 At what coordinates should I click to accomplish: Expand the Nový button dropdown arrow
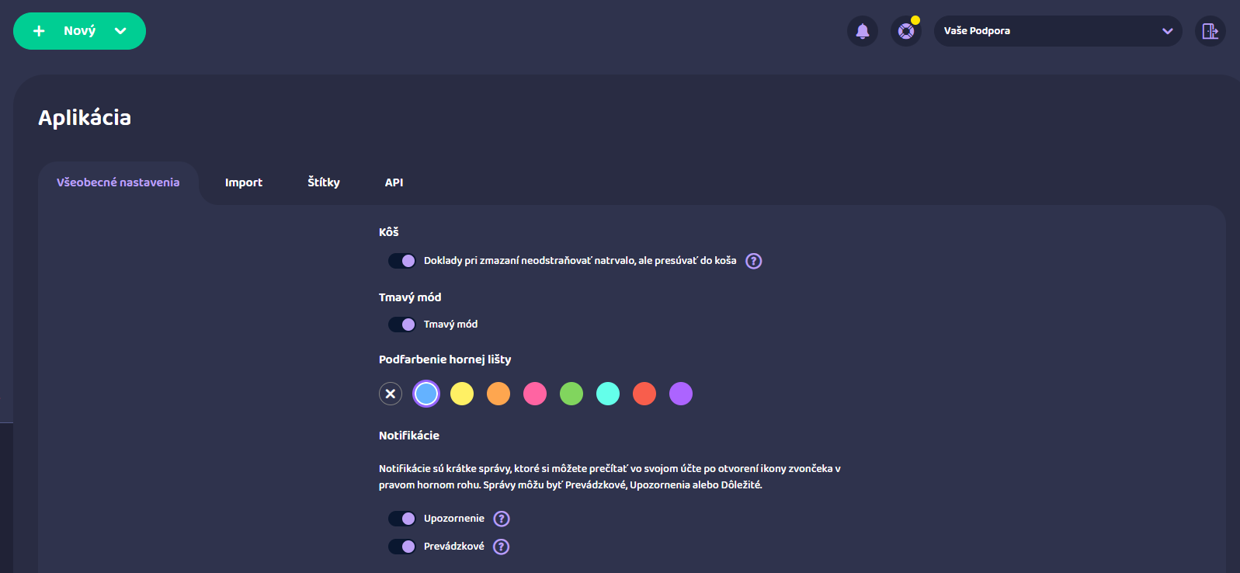pos(120,31)
